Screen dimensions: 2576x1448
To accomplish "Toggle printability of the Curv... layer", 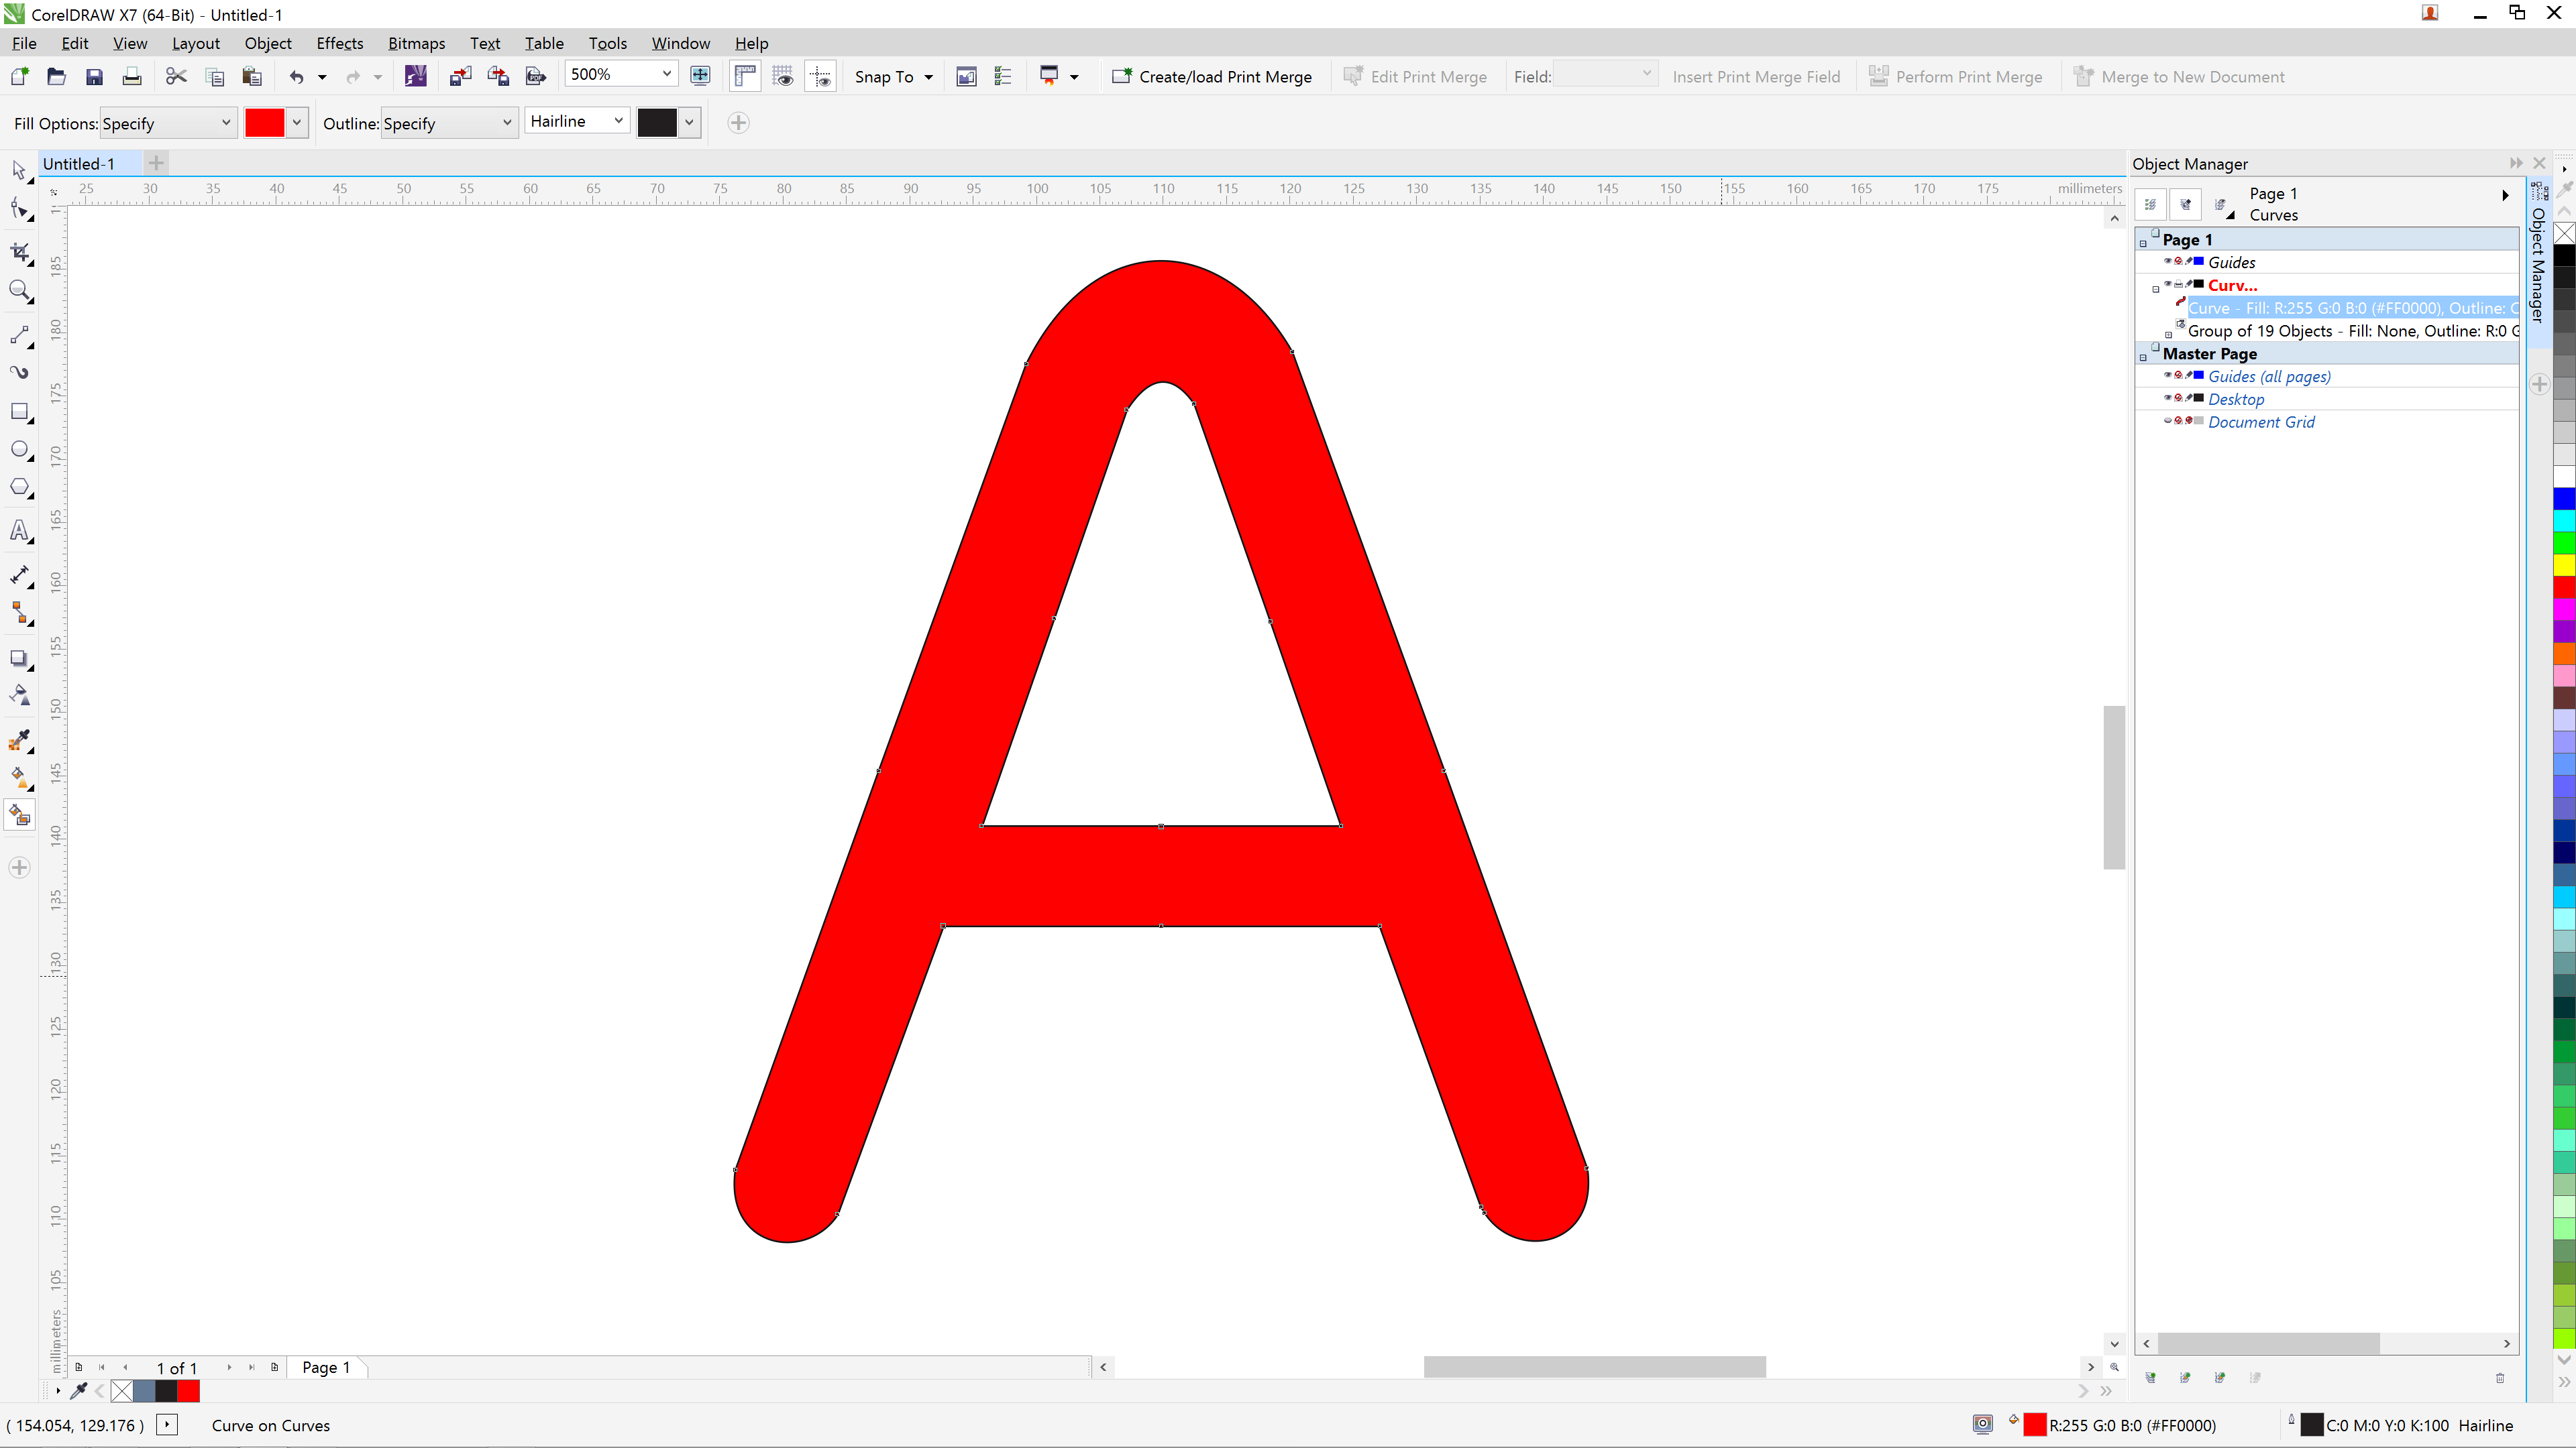I will 2179,285.
